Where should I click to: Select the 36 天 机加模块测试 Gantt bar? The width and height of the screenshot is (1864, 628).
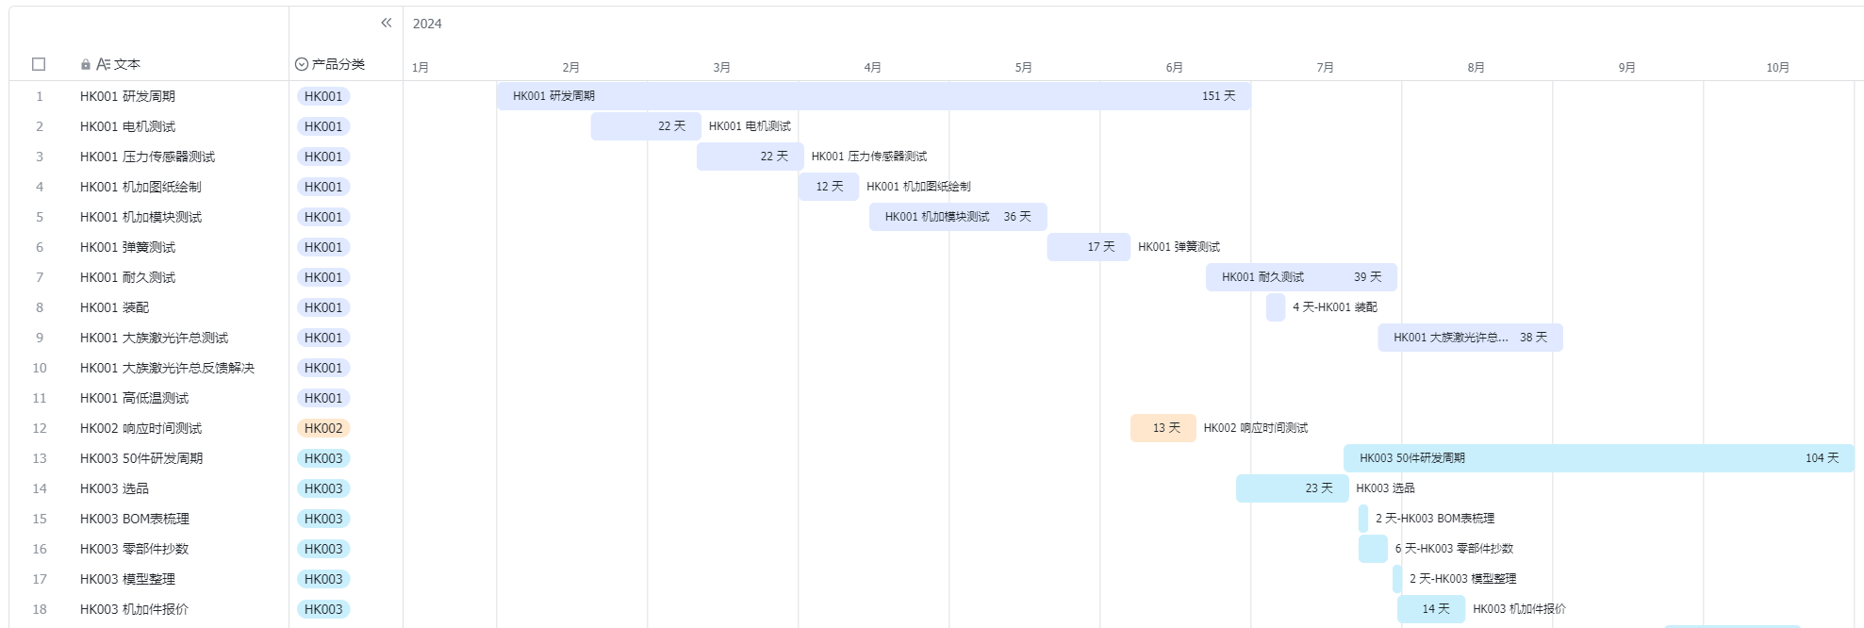click(x=957, y=217)
